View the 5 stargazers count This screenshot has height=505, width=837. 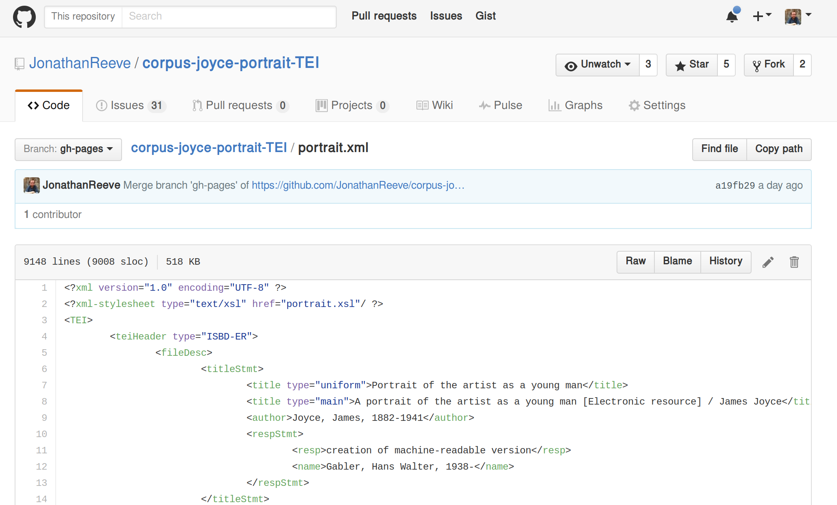click(726, 65)
